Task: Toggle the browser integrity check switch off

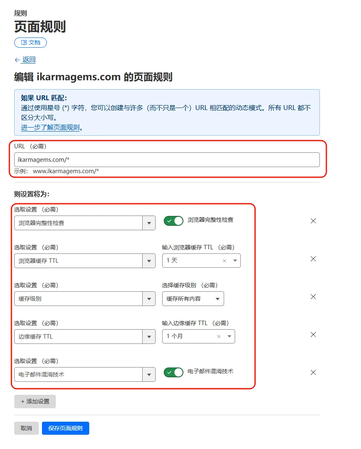Action: click(x=173, y=221)
